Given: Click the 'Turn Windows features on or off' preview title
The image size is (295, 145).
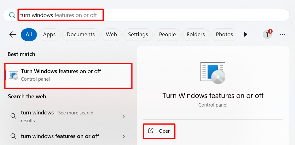Looking at the screenshot, I should click(213, 96).
